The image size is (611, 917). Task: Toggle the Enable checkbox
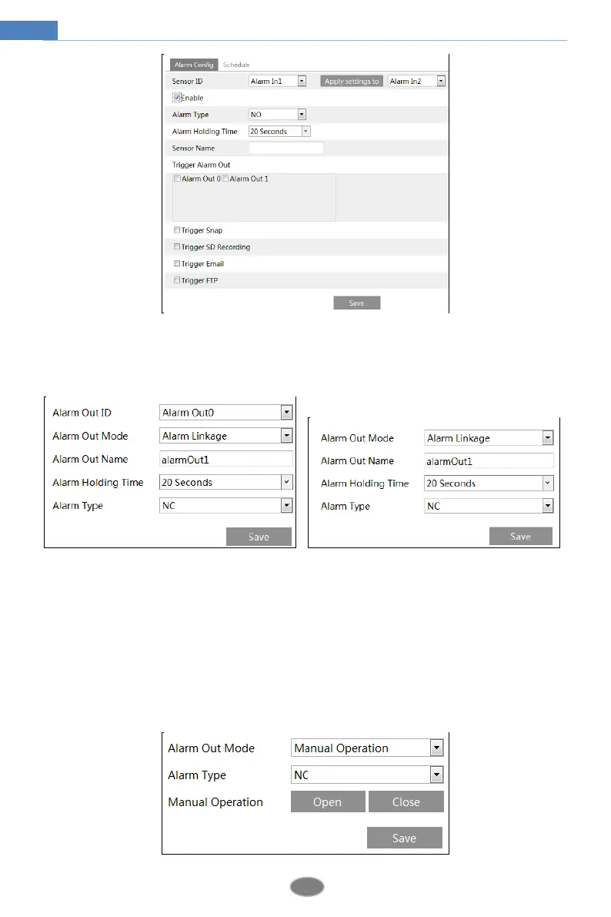(x=176, y=98)
